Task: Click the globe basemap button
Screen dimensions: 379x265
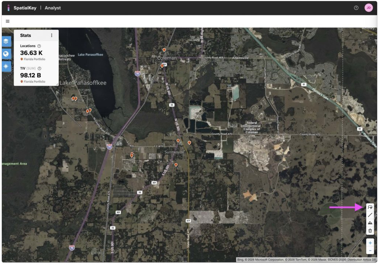Action: 6,54
